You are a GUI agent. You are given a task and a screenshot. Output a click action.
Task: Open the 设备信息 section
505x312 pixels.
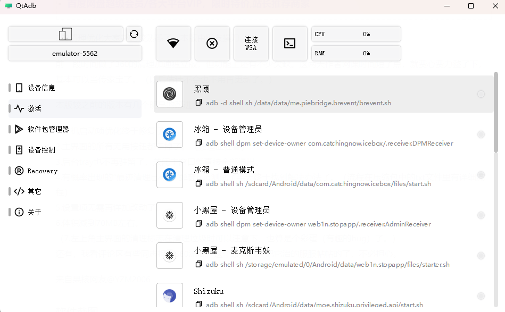tap(74, 88)
